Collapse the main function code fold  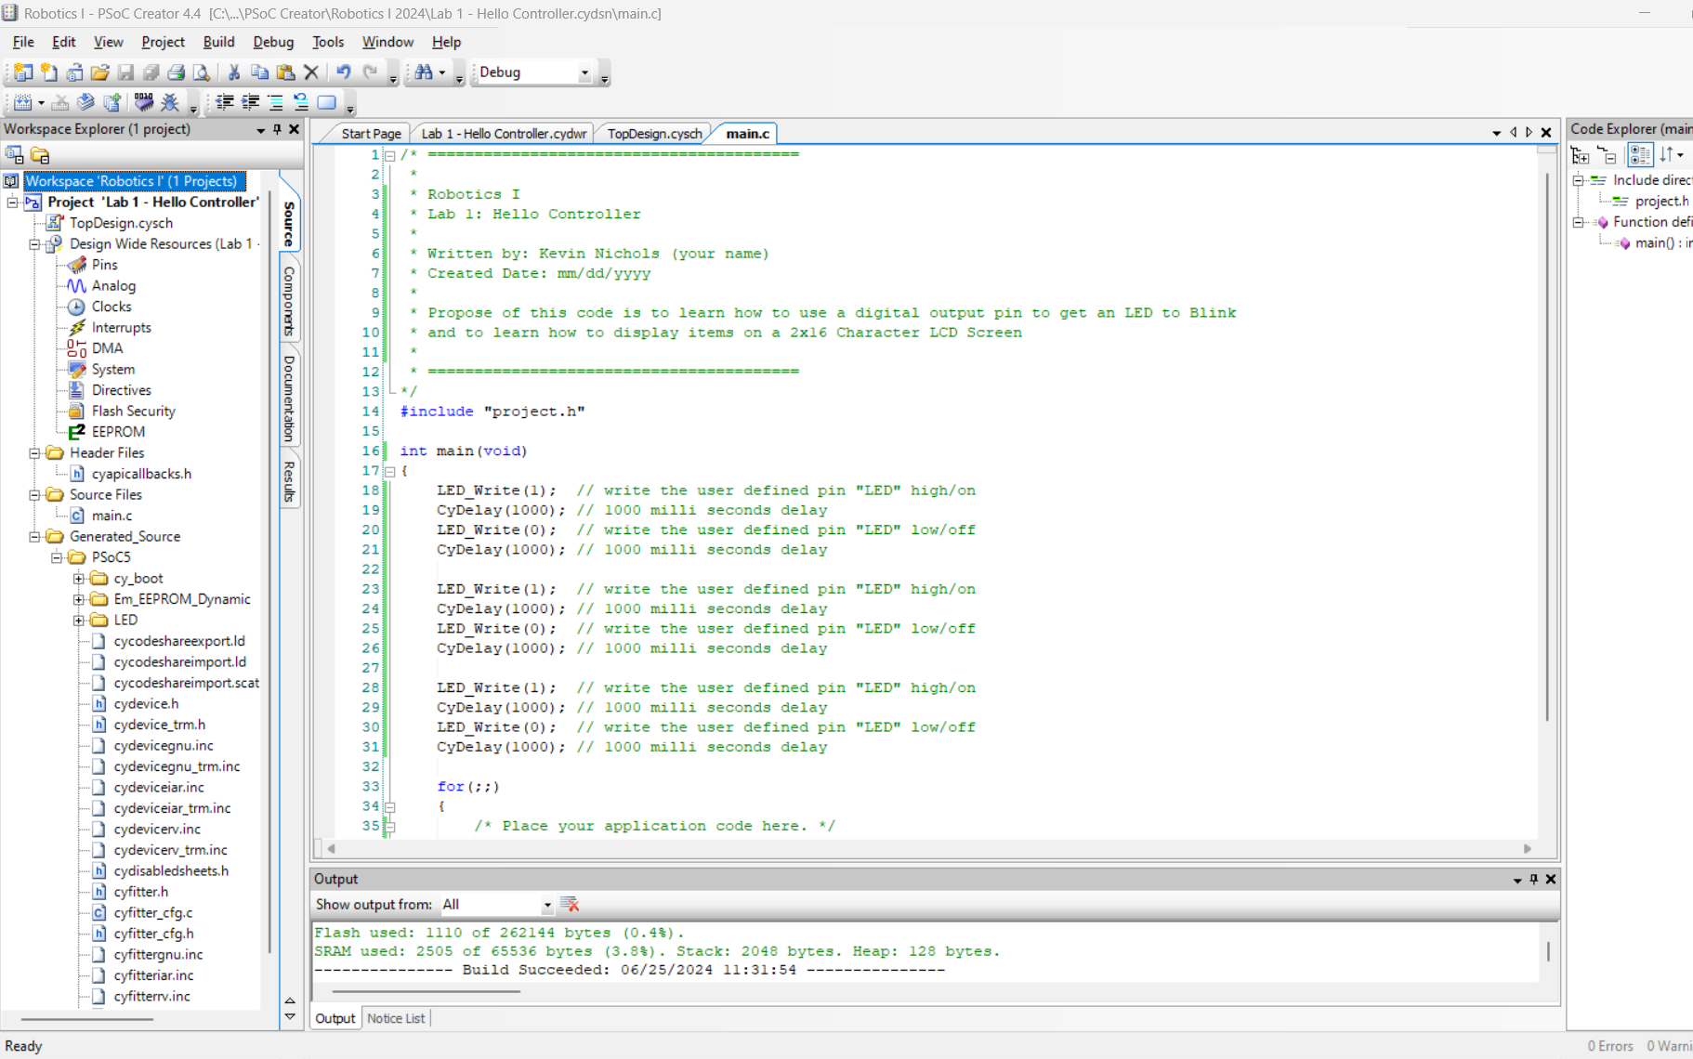(390, 471)
